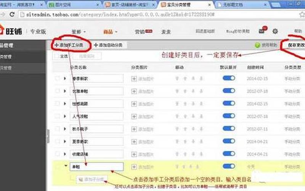This screenshot has width=305, height=191.
Task: Toggle default-expand switch for new 单鞋 row
Action: pyautogui.click(x=229, y=166)
